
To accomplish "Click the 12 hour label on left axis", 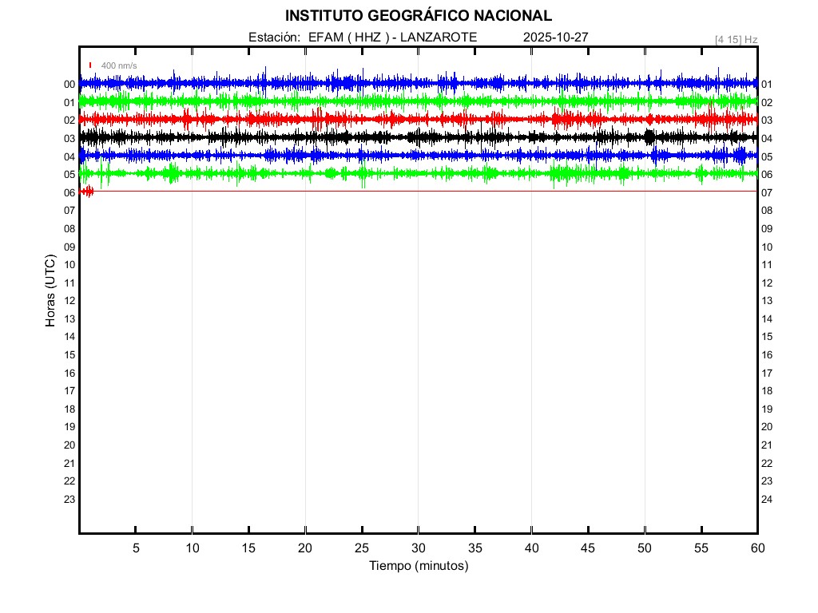I will 69,301.
